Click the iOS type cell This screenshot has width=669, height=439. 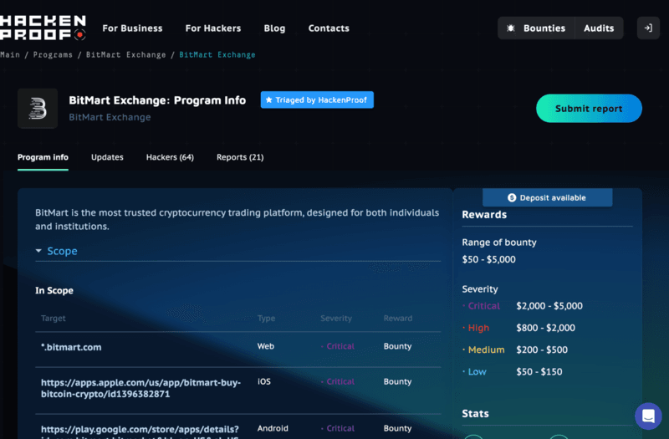[x=264, y=381]
